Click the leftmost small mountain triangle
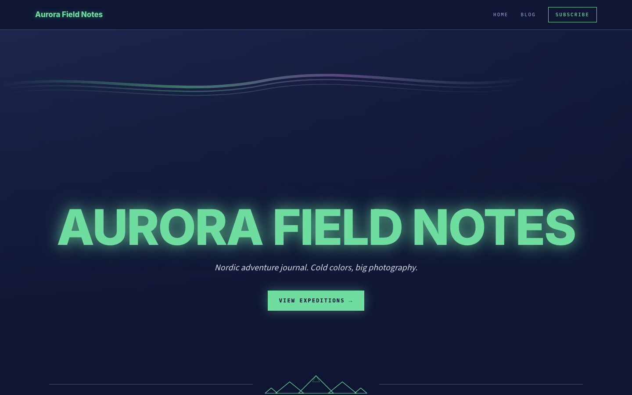 271,391
